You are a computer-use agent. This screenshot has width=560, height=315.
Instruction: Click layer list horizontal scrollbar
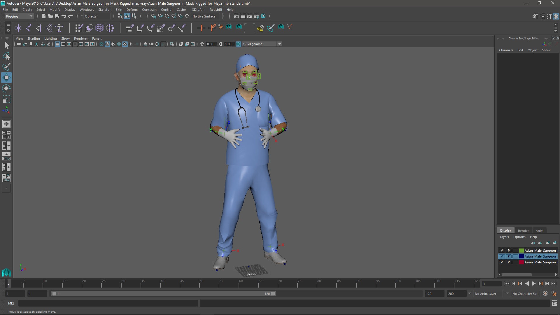coord(517,275)
